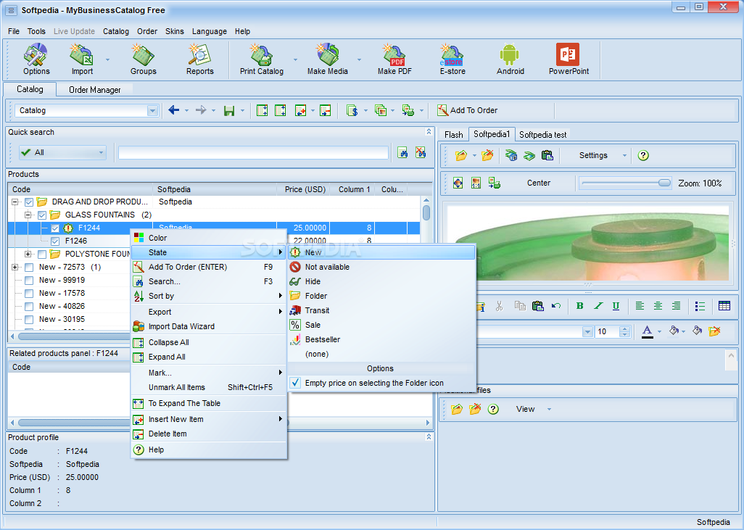Click the font color A icon
This screenshot has height=530, width=744.
(648, 331)
